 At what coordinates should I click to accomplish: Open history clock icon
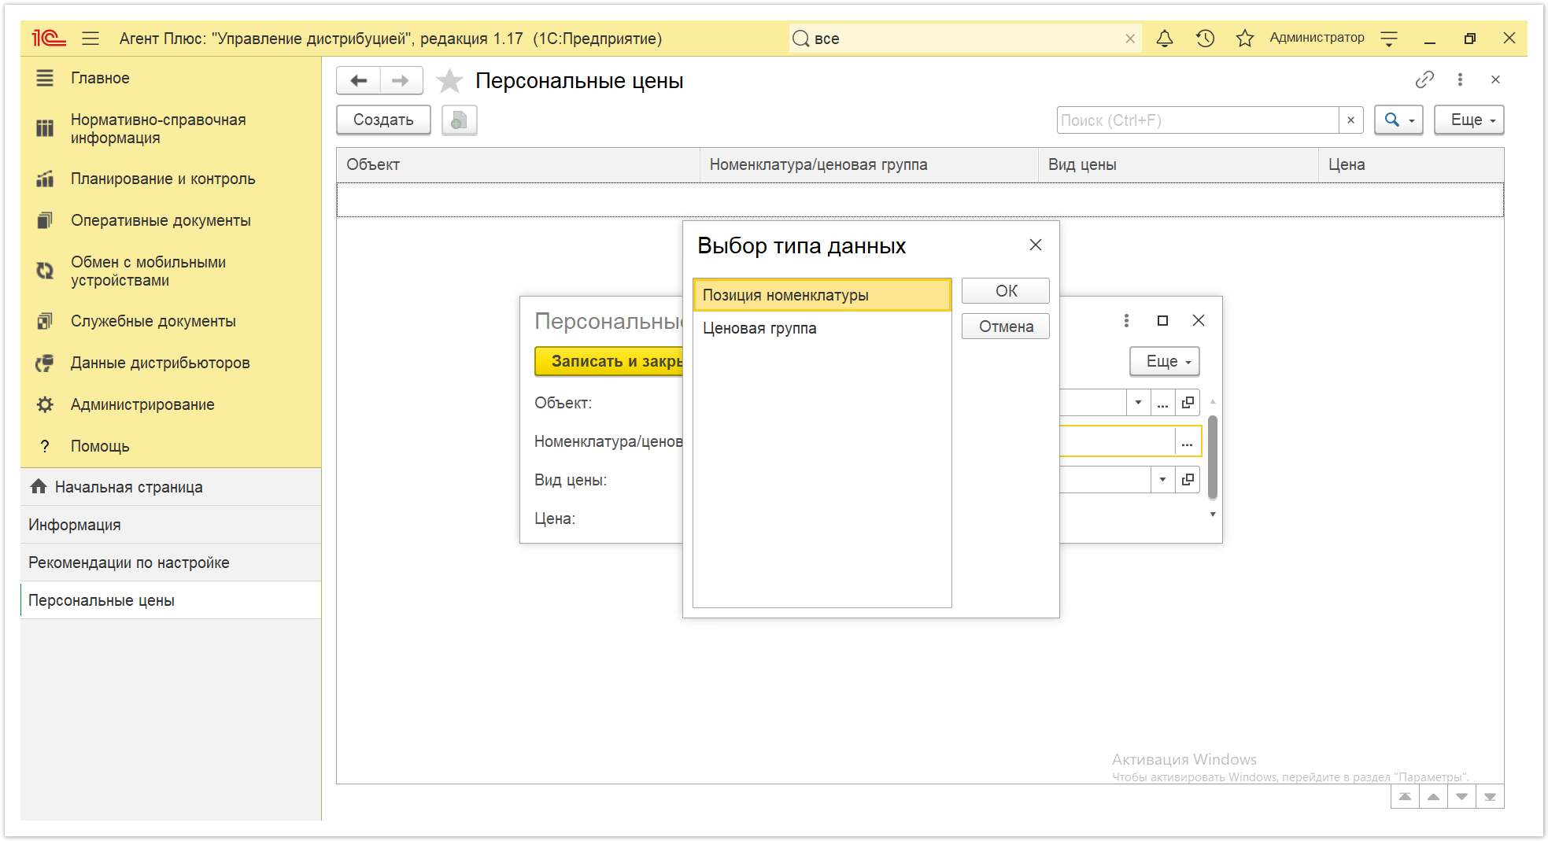1205,38
